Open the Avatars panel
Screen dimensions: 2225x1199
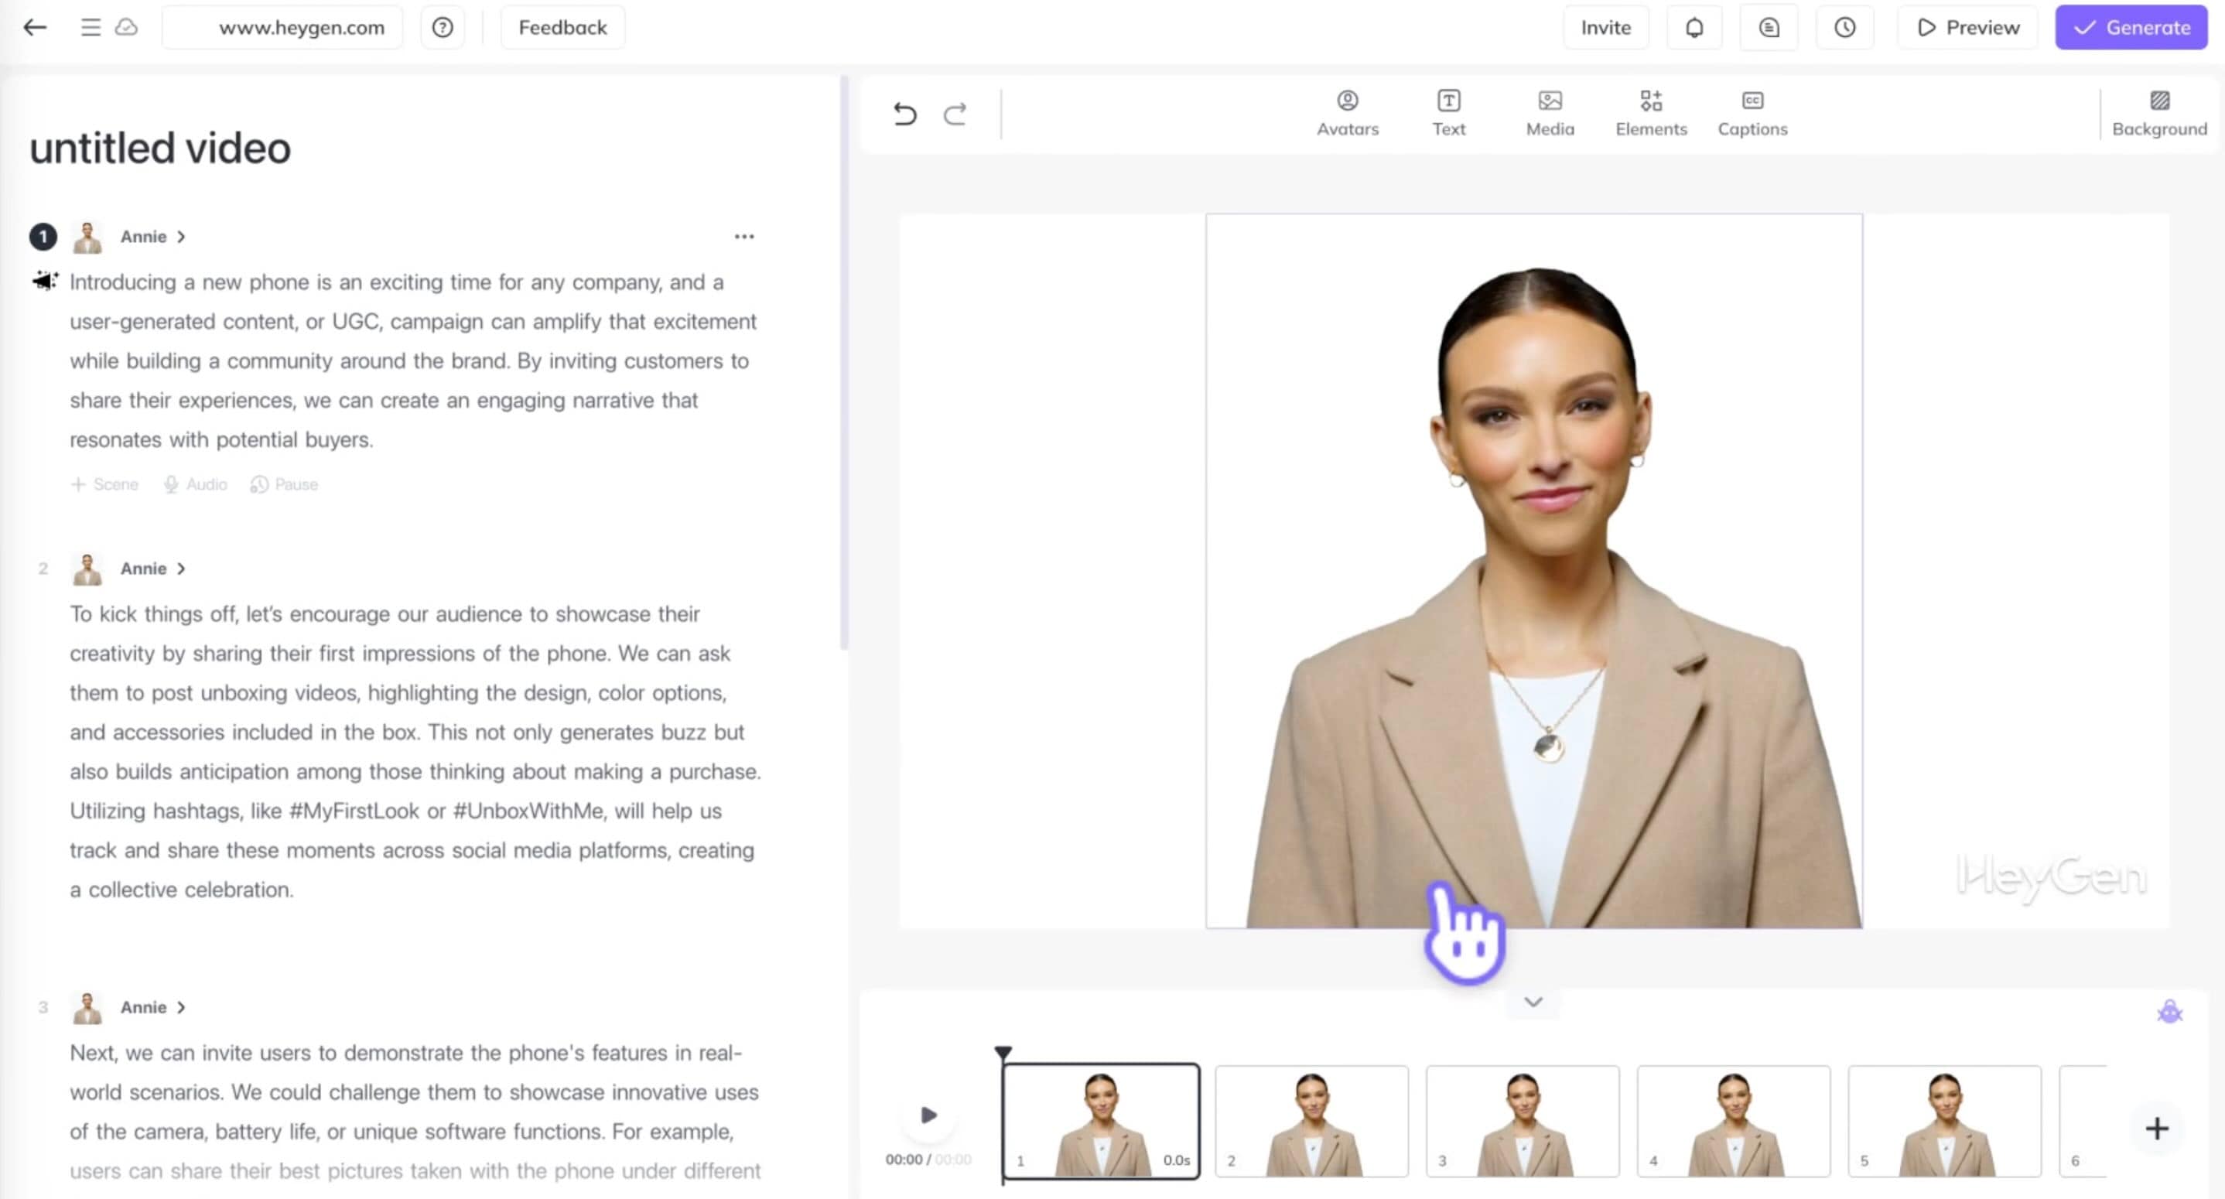(x=1348, y=112)
